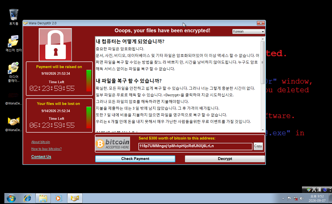
Task: Click 'Send $300 worth of bitcoin' label
Action: click(177, 138)
